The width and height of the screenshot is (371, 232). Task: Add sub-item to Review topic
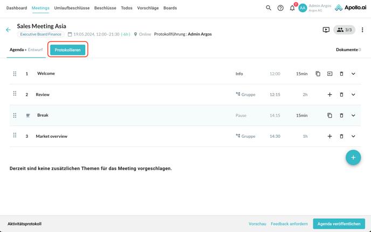[329, 95]
